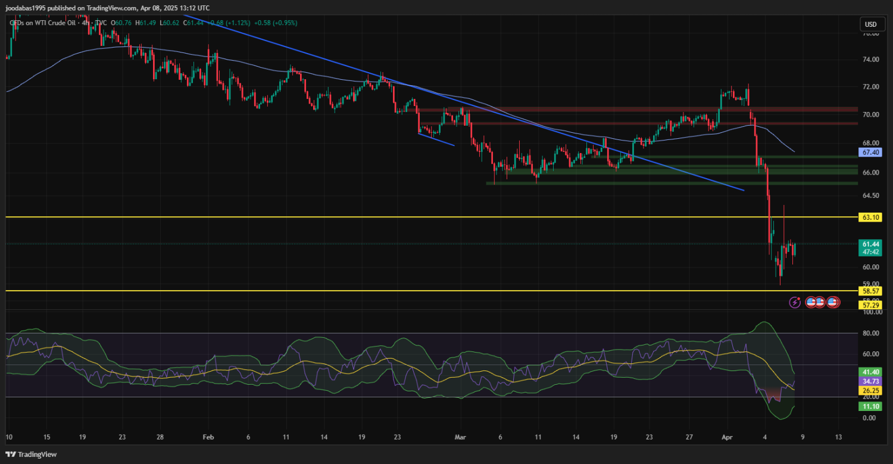Click the yellow 26.25 indicator value label
Image resolution: width=893 pixels, height=464 pixels.
click(870, 391)
